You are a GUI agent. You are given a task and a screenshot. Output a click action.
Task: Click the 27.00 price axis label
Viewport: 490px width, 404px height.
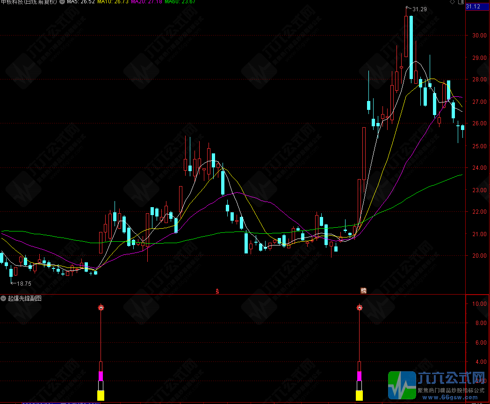pos(479,102)
